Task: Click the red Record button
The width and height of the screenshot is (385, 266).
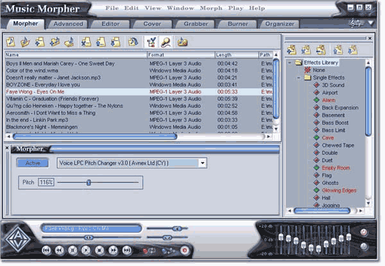Action: (x=184, y=250)
